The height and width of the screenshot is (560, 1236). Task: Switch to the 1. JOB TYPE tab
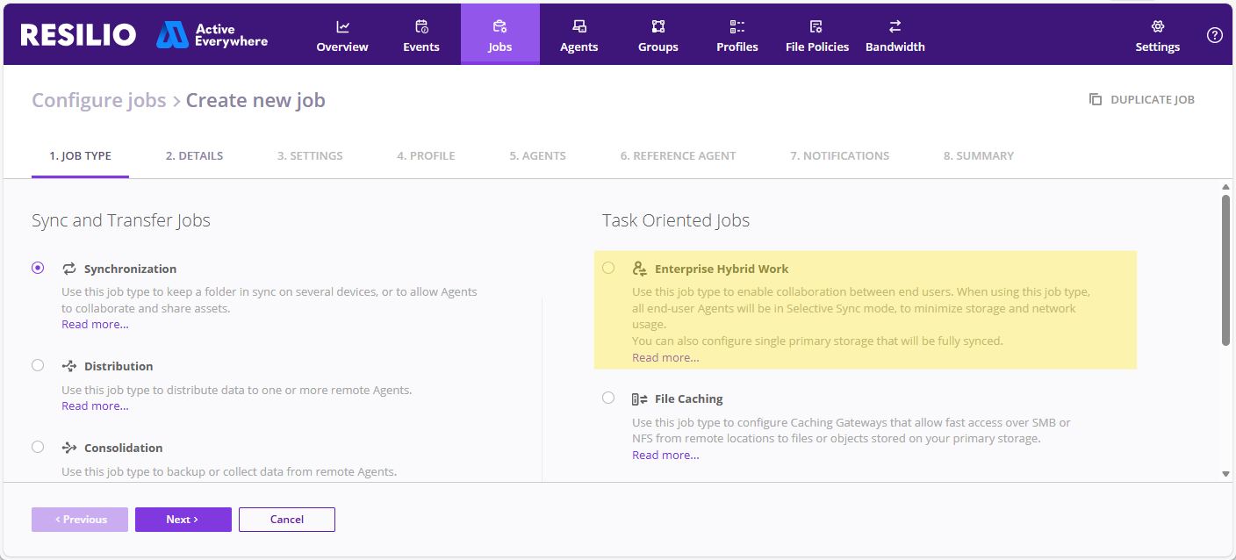pyautogui.click(x=80, y=155)
